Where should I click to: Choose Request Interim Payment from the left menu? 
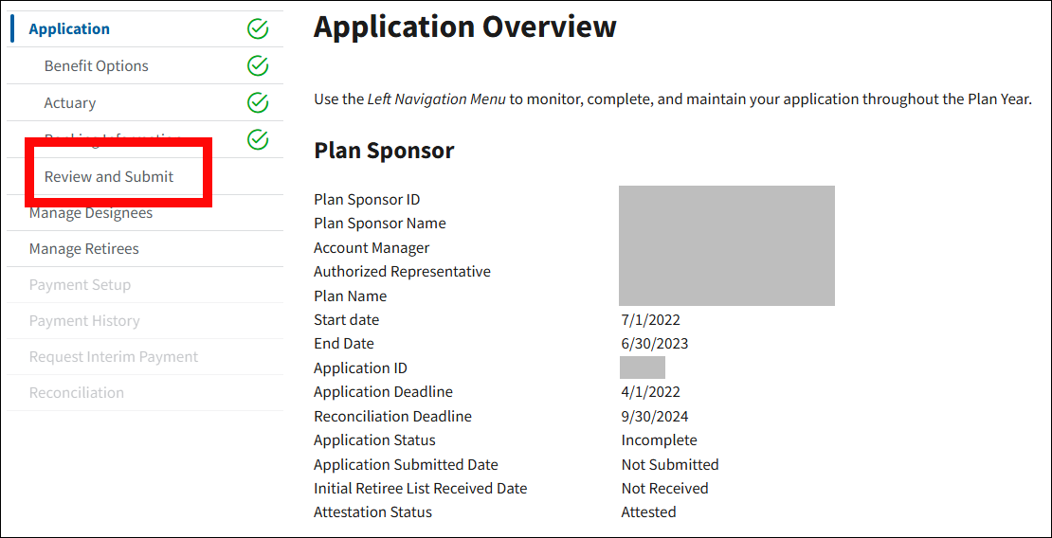coord(114,357)
